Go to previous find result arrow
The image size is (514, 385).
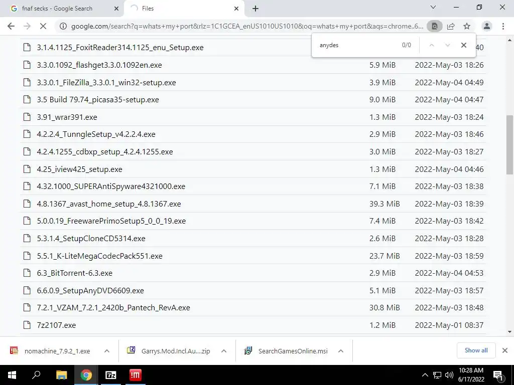coord(432,45)
